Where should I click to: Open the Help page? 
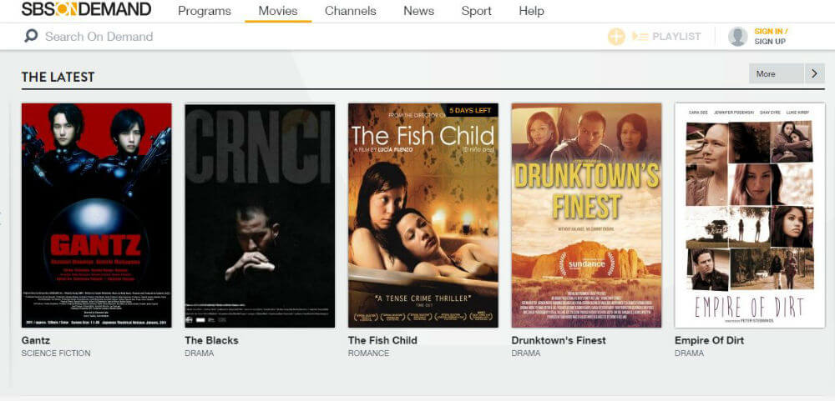tap(531, 11)
